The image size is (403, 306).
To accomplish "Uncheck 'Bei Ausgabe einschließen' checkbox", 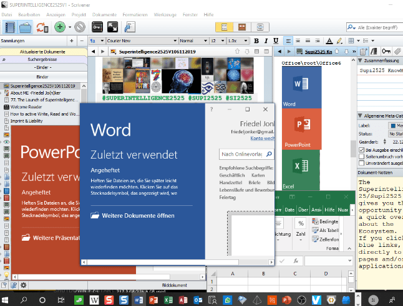I will pyautogui.click(x=362, y=150).
